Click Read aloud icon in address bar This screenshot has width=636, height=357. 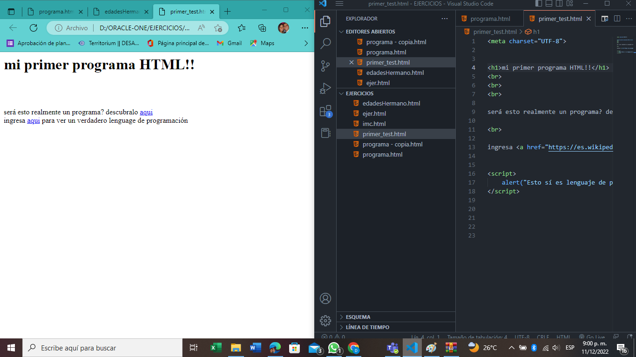tap(202, 28)
